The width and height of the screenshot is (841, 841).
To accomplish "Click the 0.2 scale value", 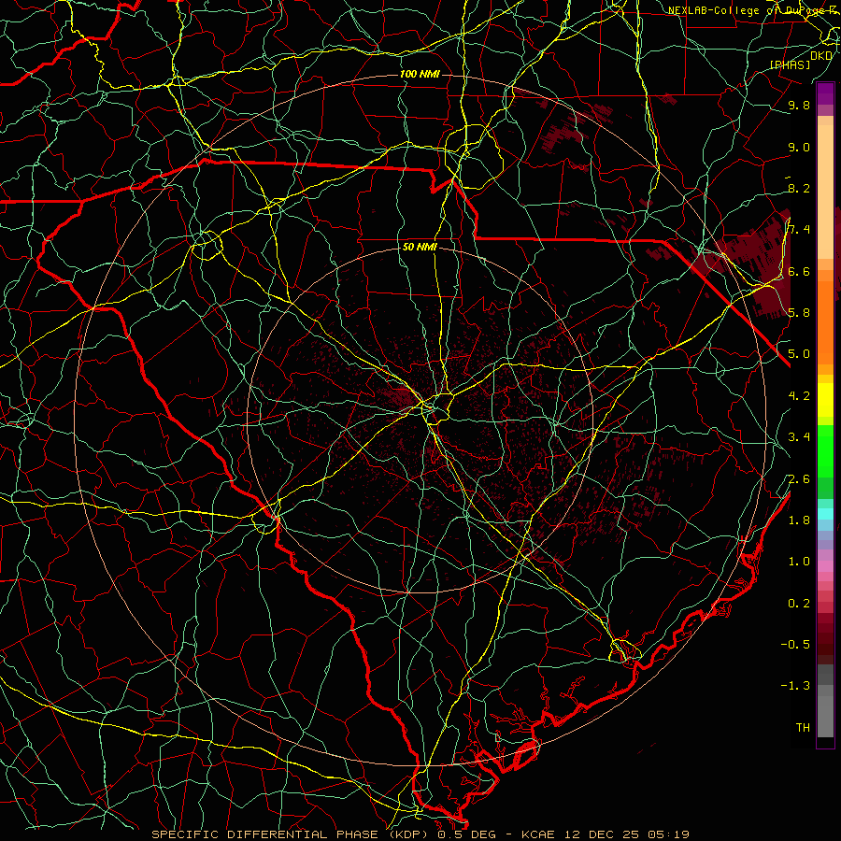I will tap(799, 604).
